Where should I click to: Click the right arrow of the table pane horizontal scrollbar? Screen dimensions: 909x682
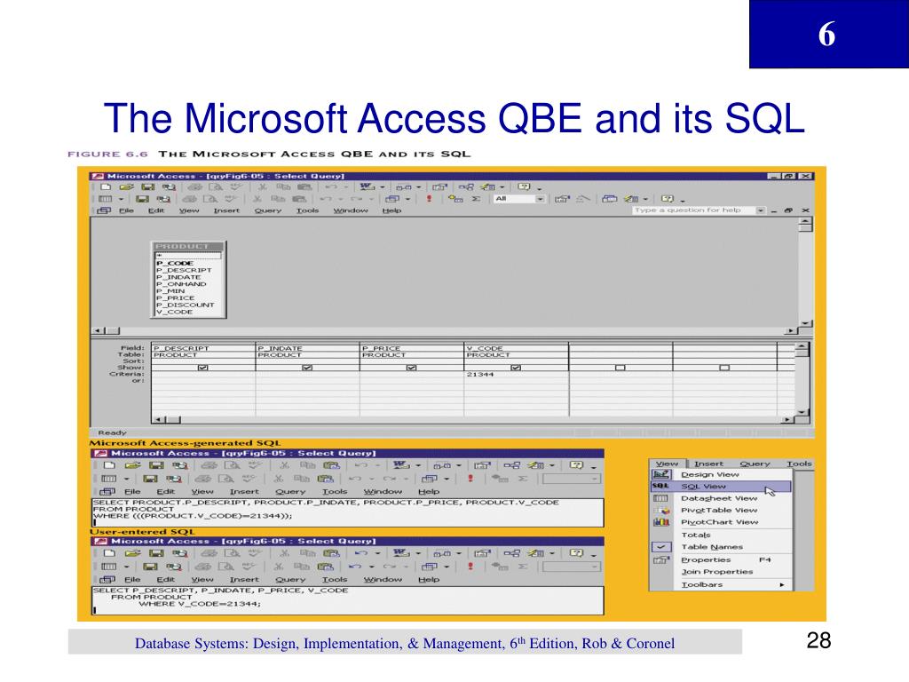791,330
